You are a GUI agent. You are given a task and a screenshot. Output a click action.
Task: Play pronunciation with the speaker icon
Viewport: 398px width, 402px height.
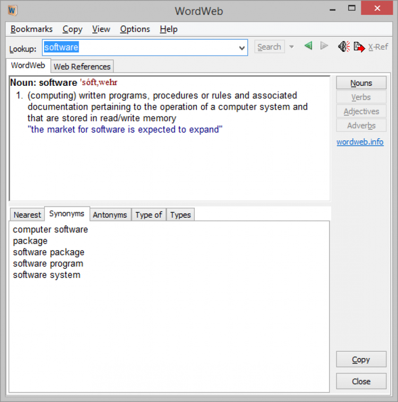pyautogui.click(x=344, y=47)
